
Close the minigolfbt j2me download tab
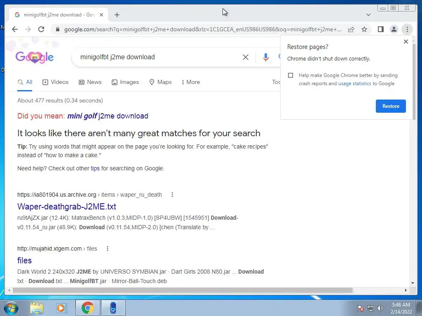click(101, 15)
